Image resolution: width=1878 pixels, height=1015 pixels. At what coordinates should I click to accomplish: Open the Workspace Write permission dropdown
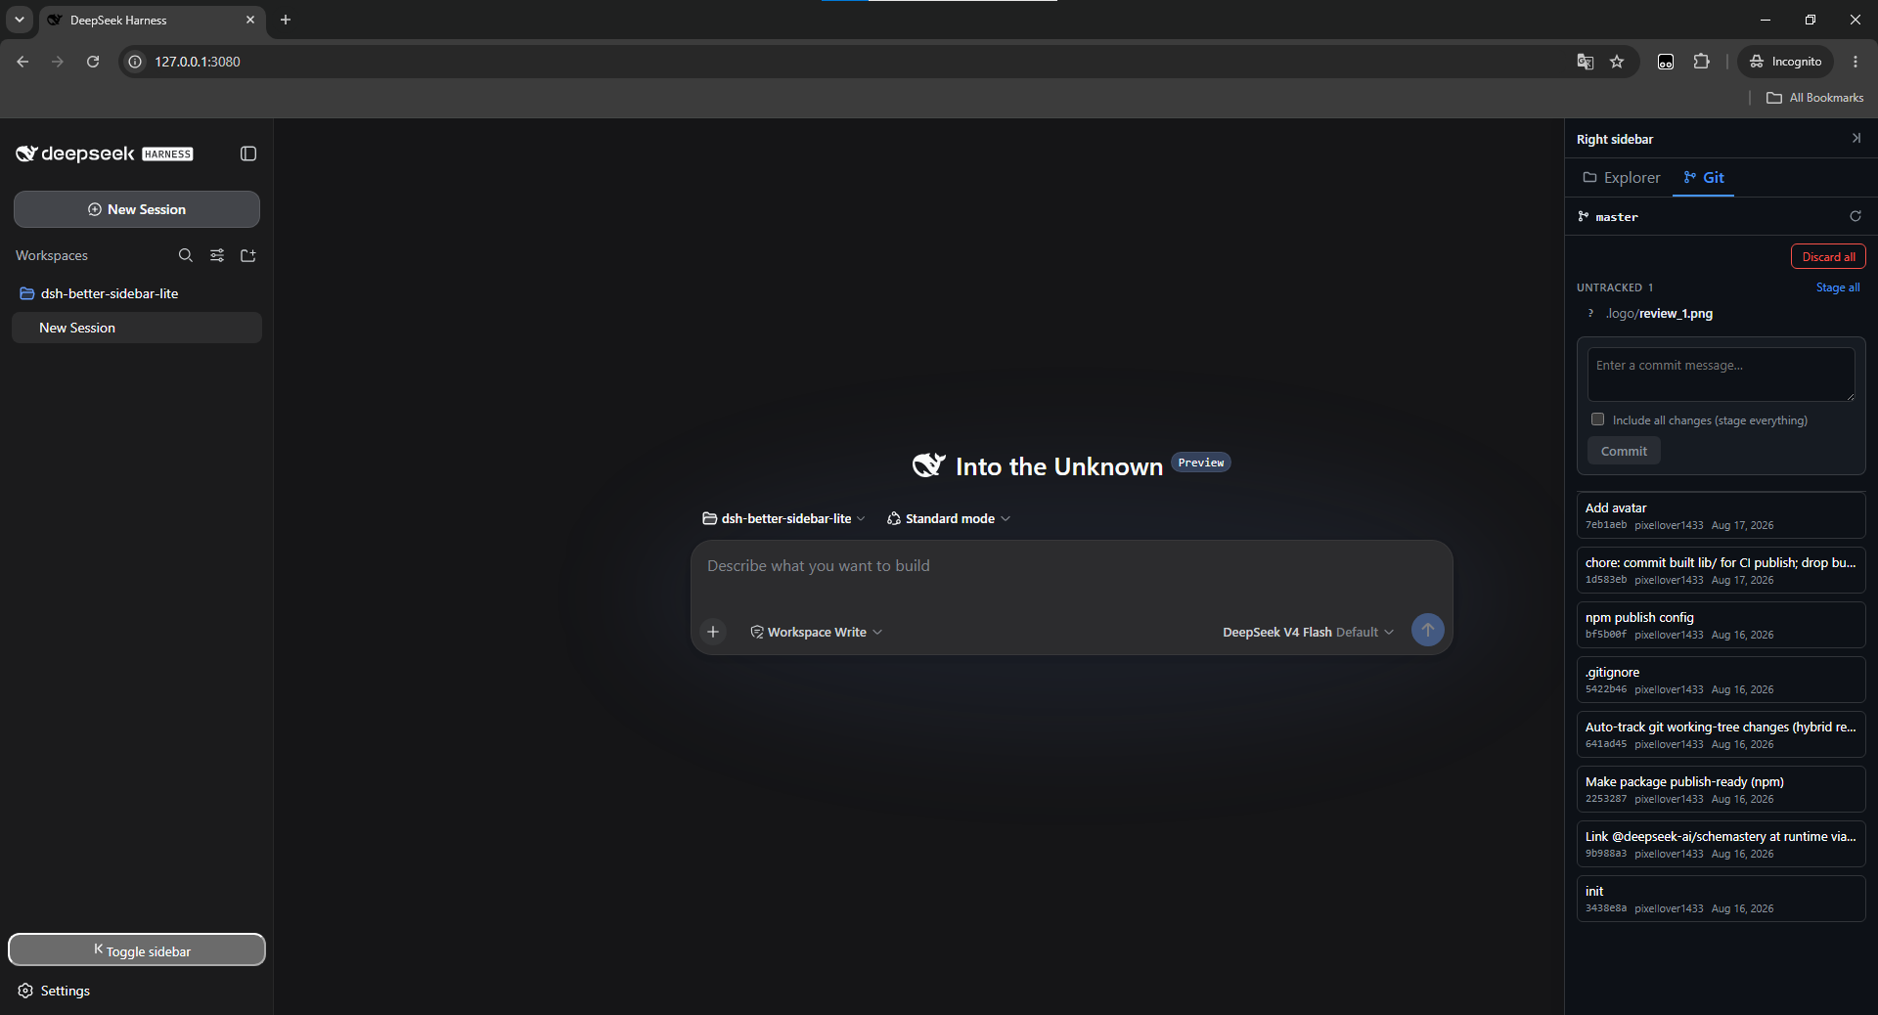(817, 632)
